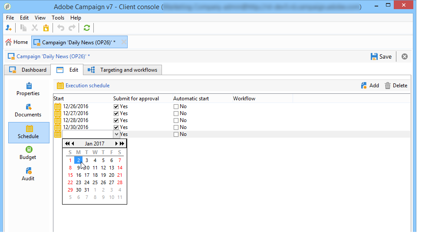Go to next month in calendar
422x238 pixels.
(116, 143)
